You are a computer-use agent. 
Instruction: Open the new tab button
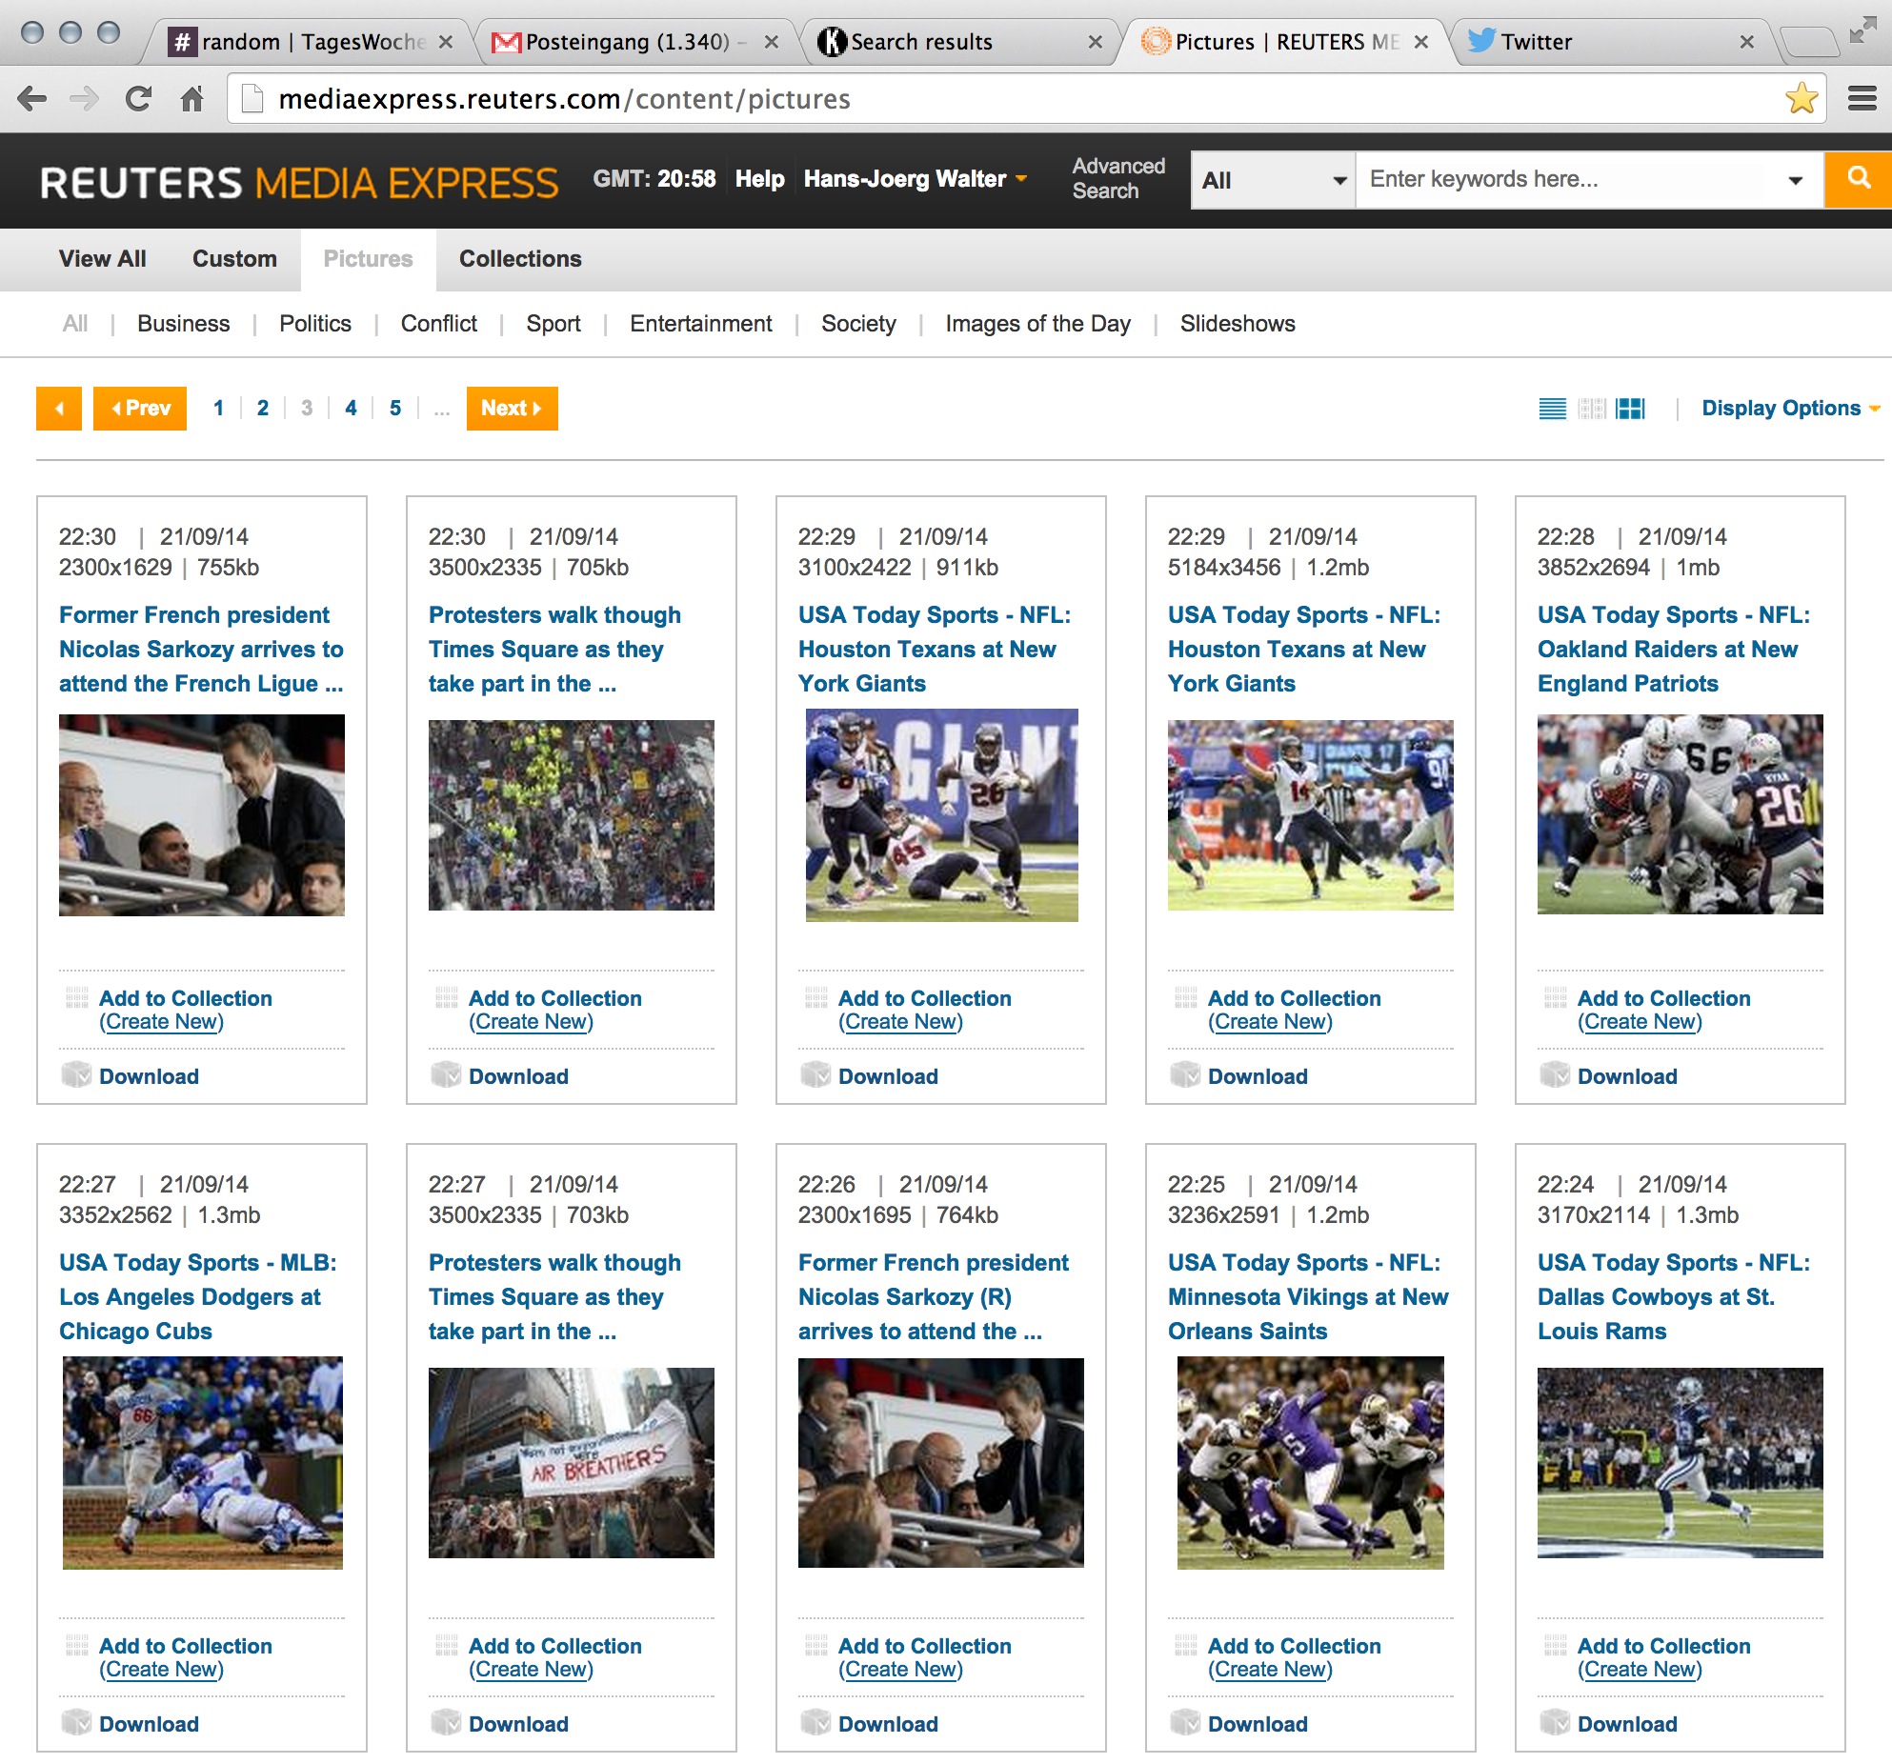[x=1808, y=42]
